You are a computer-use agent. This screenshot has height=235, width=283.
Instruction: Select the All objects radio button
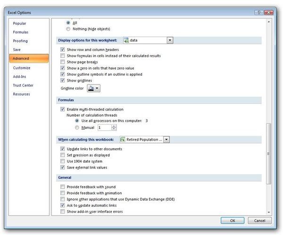(68, 23)
